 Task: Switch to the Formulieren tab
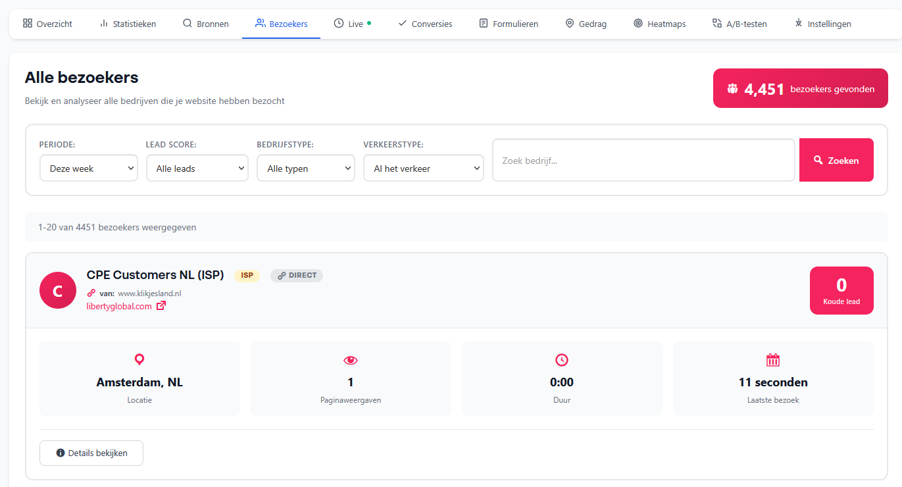click(x=509, y=24)
